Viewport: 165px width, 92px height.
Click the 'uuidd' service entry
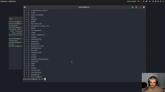(x=34, y=68)
